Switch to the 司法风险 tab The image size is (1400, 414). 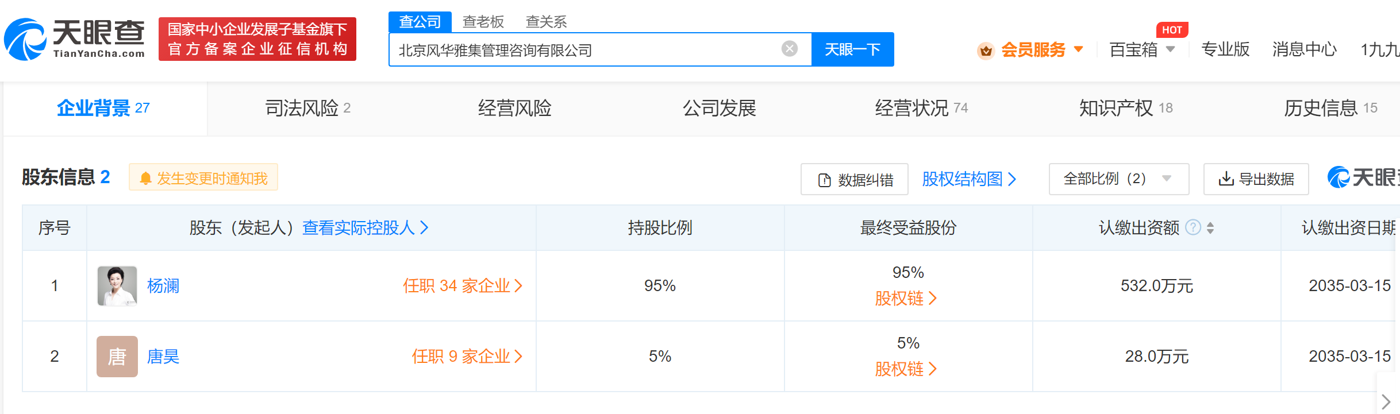307,108
